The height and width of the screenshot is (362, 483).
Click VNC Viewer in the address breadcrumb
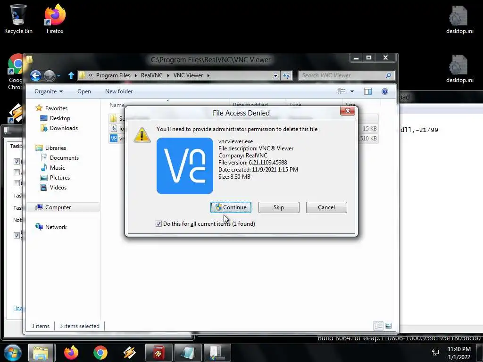[x=188, y=75]
